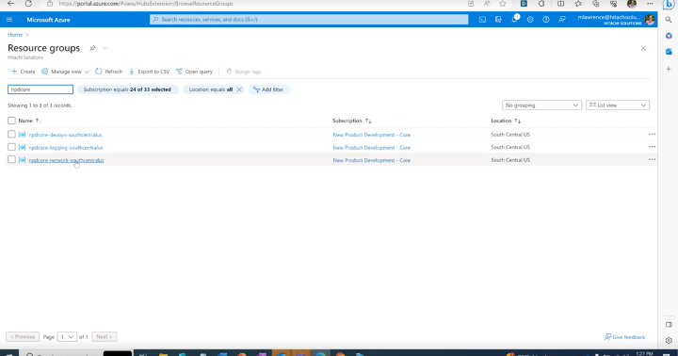Click the Search resources, services, and docs box

click(309, 20)
